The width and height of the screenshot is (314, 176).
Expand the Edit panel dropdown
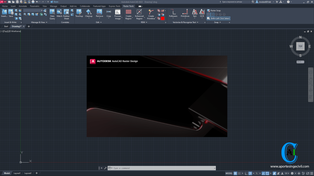pyautogui.click(x=98, y=22)
